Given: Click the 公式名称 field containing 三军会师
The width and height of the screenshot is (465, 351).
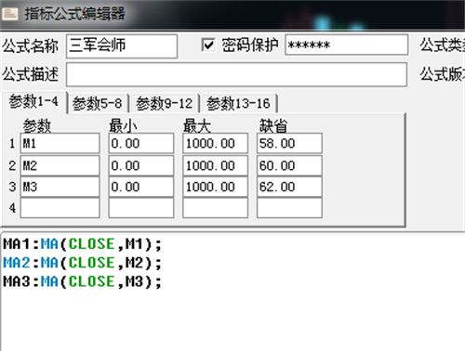Looking at the screenshot, I should (x=122, y=46).
